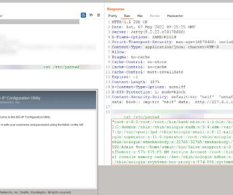Click the BIG-IP Configuration Utility banner title

20,98
